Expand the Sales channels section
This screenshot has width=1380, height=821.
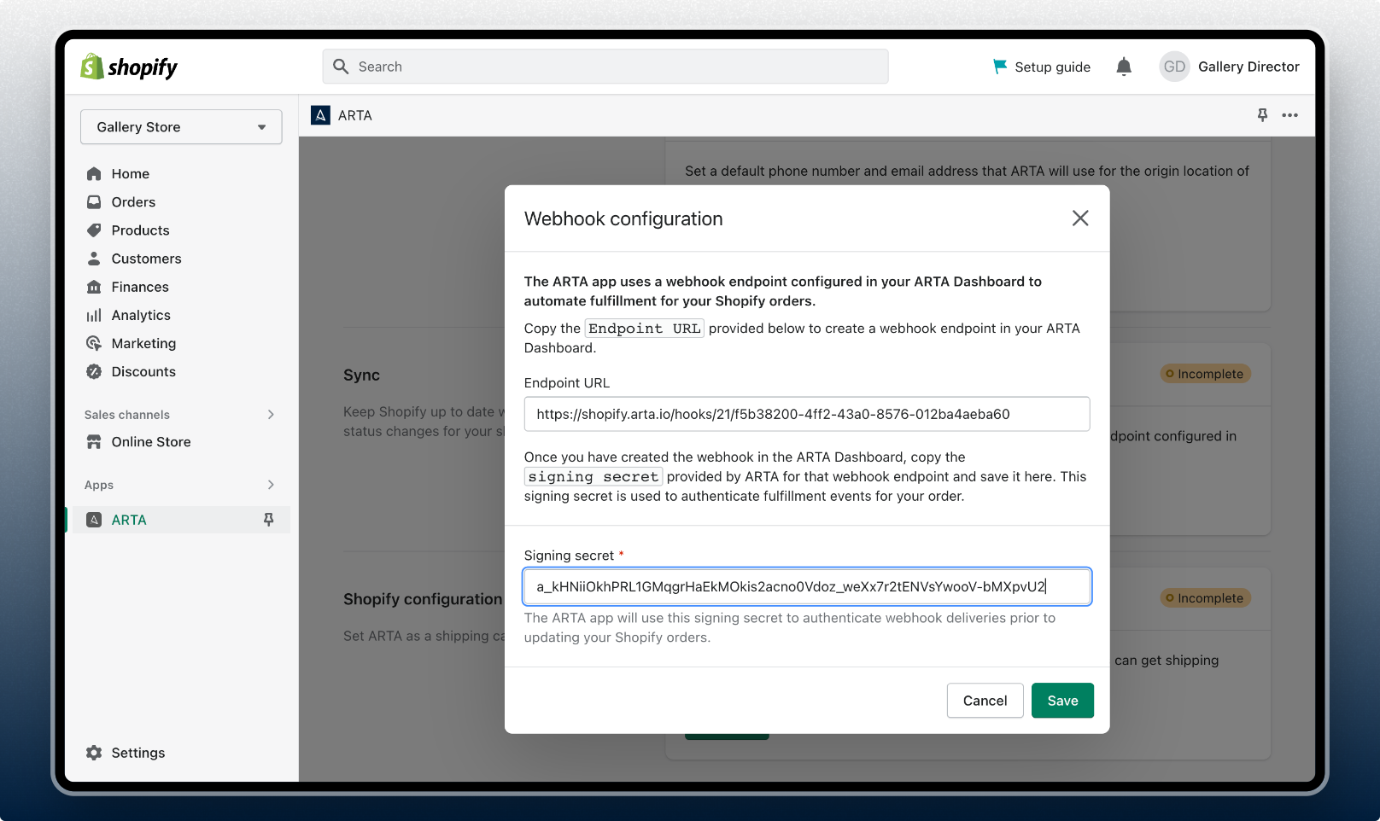point(271,415)
